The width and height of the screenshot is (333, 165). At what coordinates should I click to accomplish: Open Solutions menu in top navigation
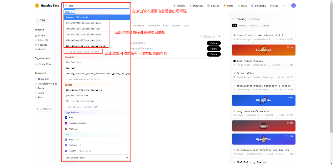[x=258, y=5]
